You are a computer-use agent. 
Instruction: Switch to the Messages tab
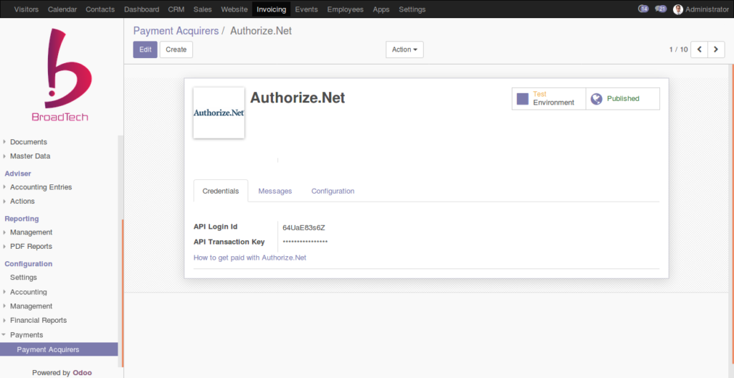(x=275, y=191)
